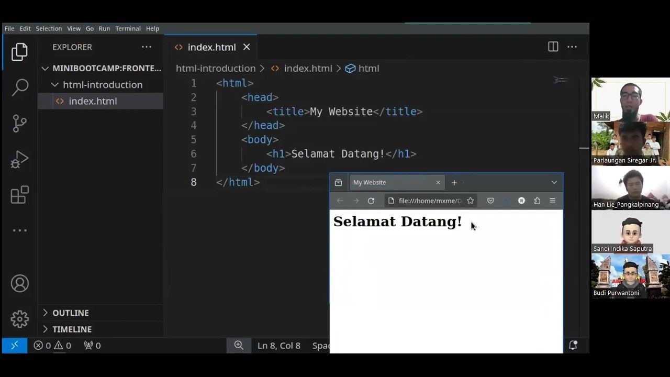This screenshot has height=377, width=670.
Task: Open the Manage settings gear icon
Action: coord(19,319)
